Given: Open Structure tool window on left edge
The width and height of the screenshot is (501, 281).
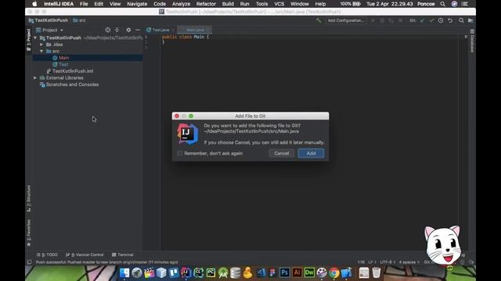Looking at the screenshot, I should pos(29,198).
